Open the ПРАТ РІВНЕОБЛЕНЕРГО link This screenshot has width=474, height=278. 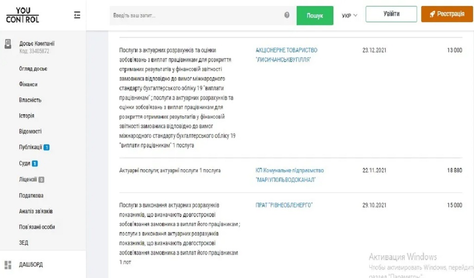click(x=284, y=205)
